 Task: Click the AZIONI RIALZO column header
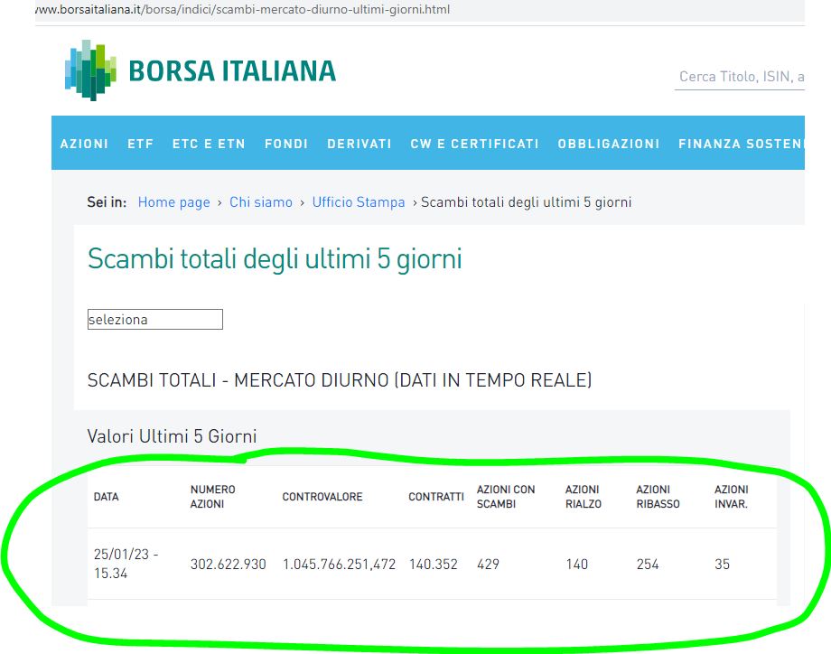[583, 497]
